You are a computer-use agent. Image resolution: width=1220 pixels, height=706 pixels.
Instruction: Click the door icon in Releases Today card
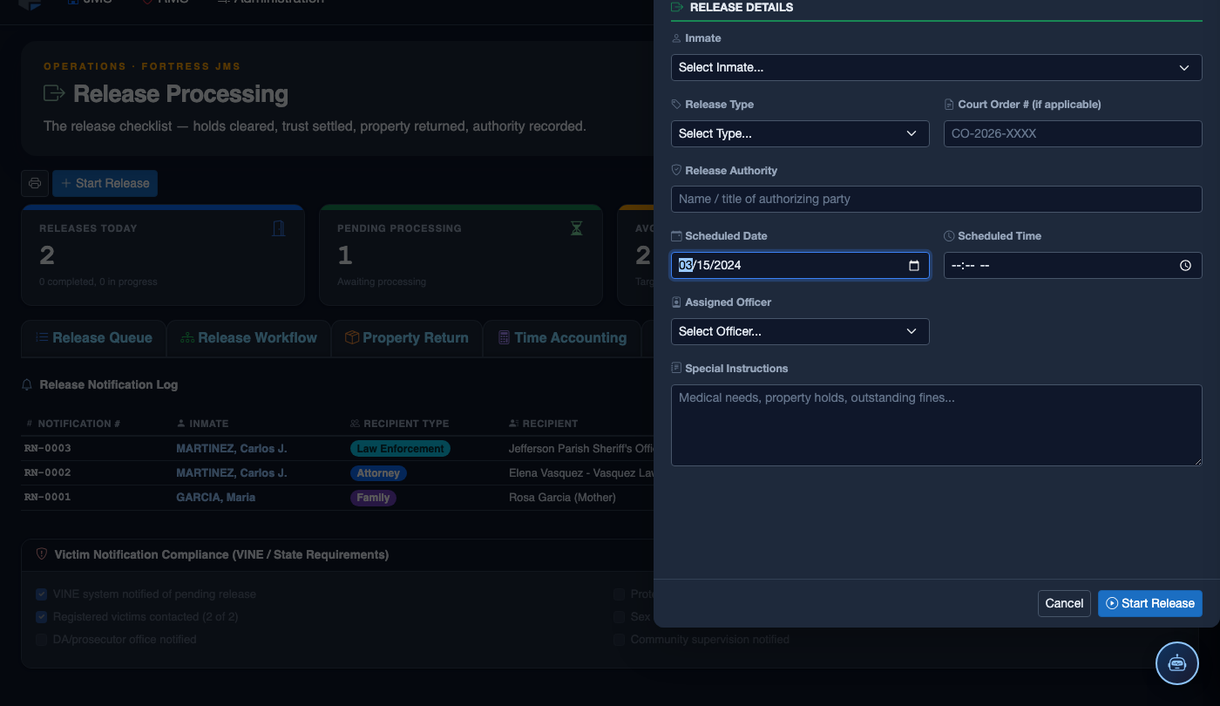(279, 228)
